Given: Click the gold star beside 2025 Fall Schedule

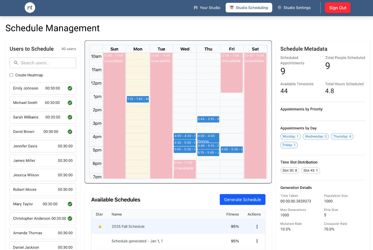Looking at the screenshot, I should tap(100, 227).
